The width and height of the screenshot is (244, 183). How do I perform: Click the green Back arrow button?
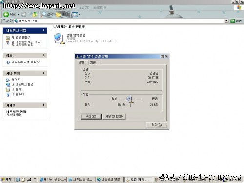click(x=6, y=14)
